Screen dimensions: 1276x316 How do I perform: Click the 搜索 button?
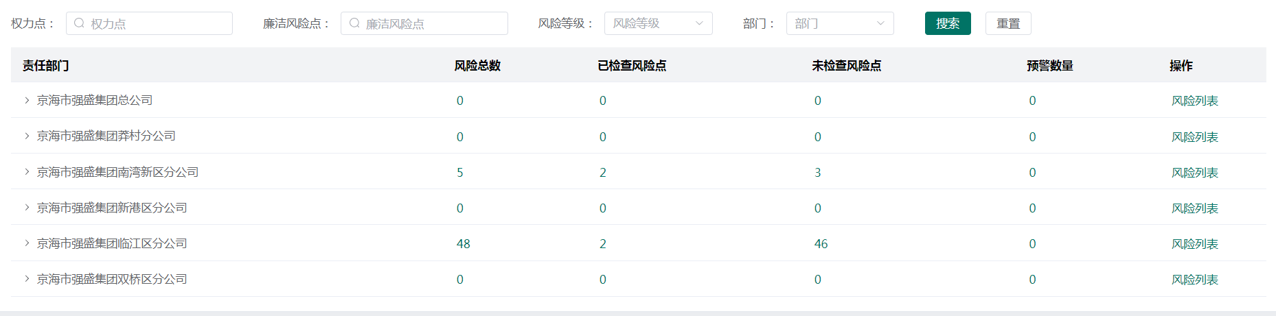[947, 23]
